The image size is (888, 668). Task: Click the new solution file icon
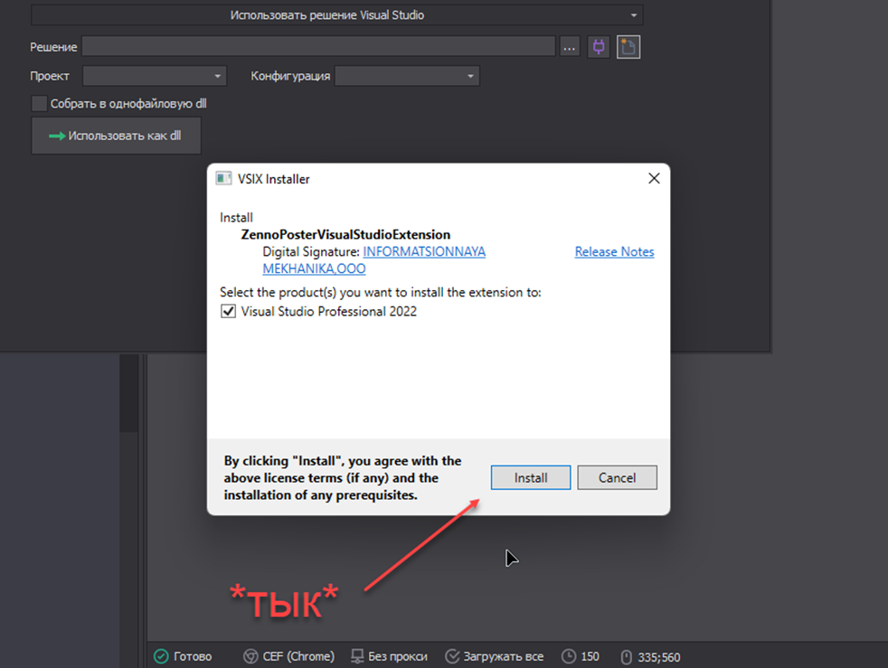tap(628, 46)
